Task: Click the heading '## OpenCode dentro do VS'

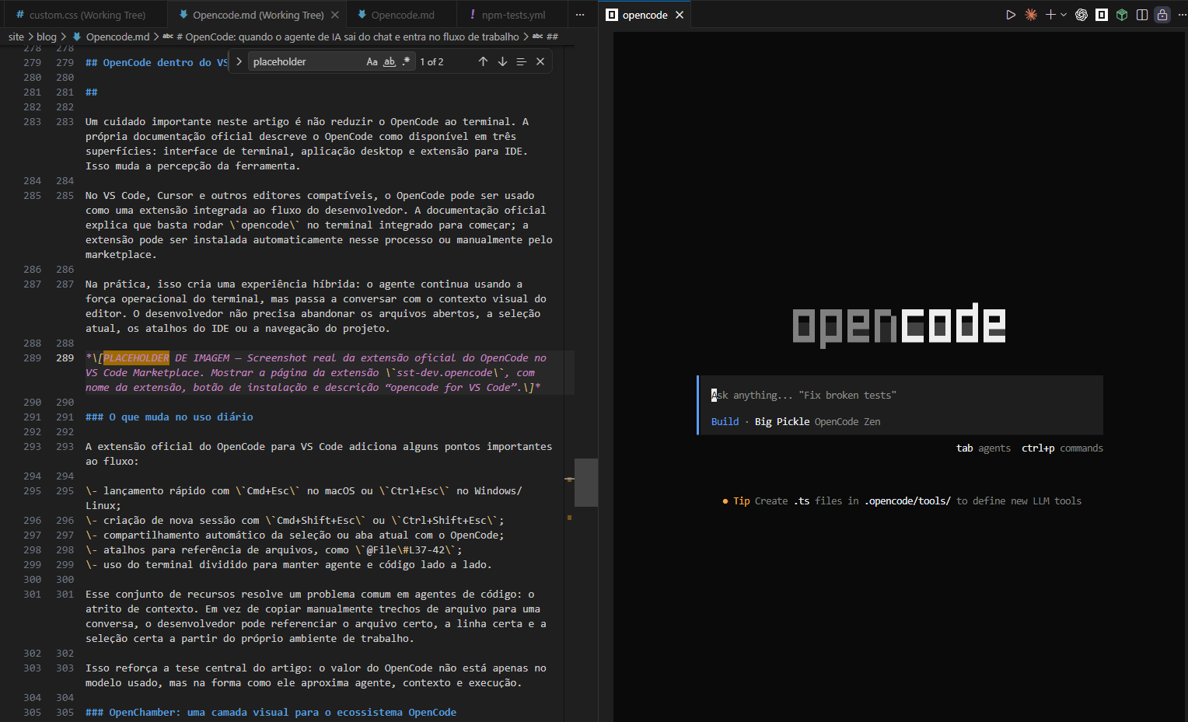Action: click(x=156, y=62)
